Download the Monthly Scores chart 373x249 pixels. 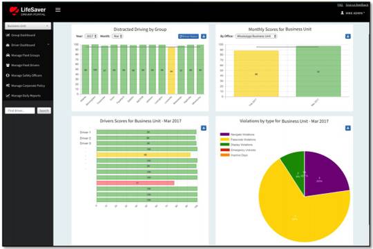[347, 36]
